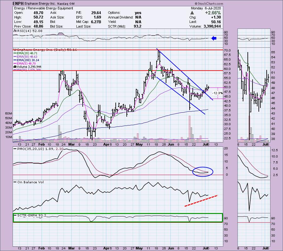Click the Bid Size label in quote table

click(x=57, y=26)
